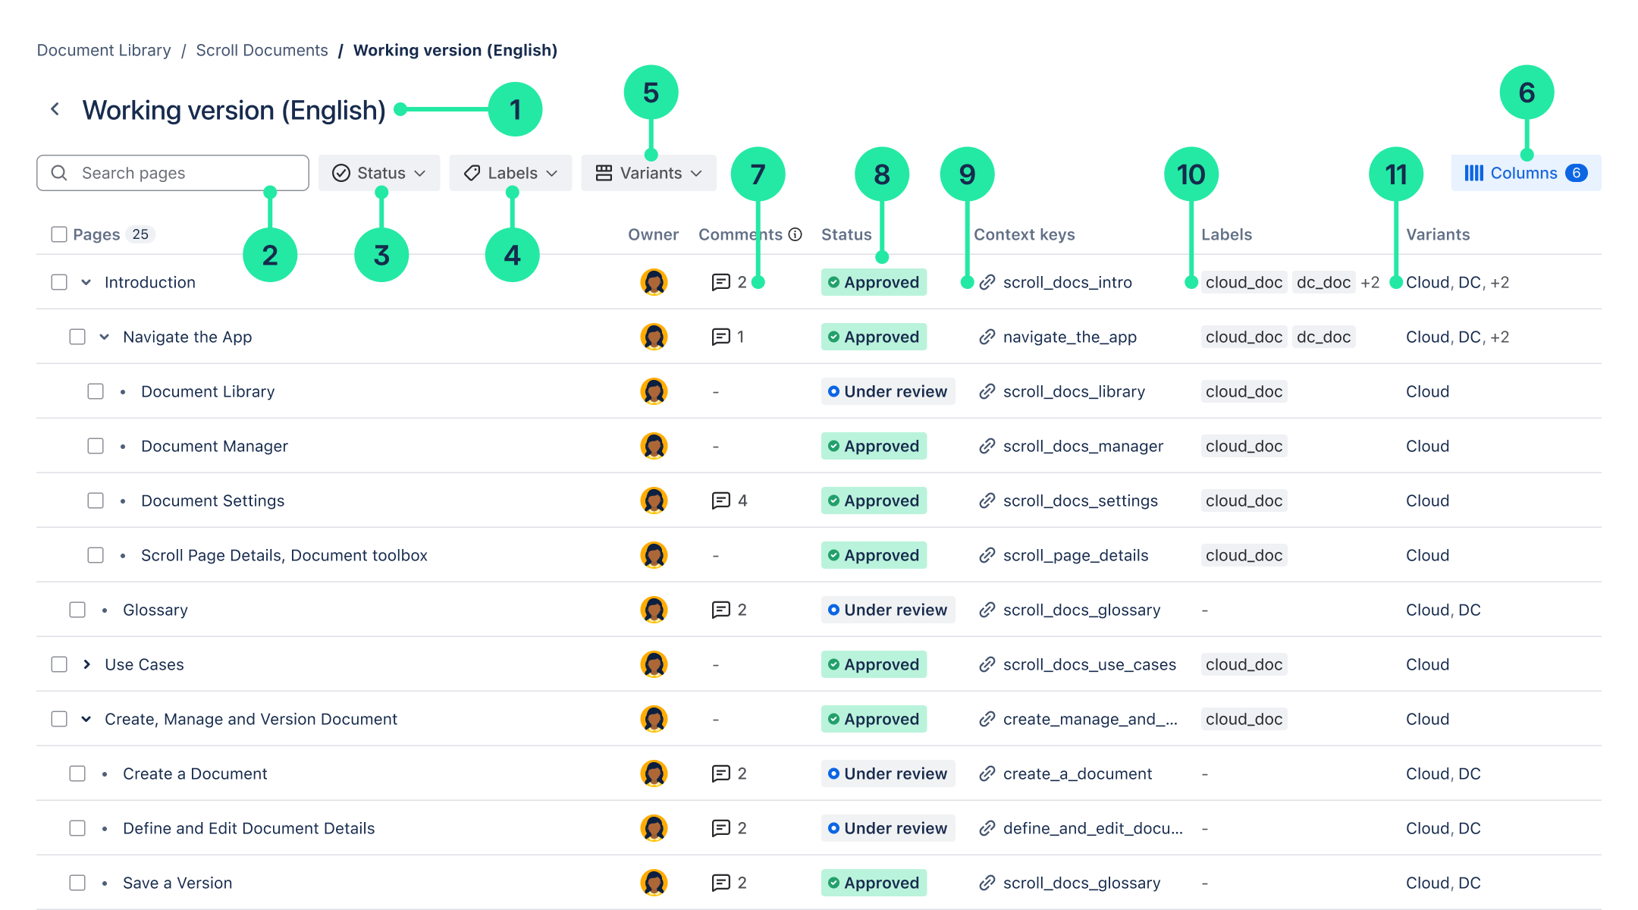Tick the select-all Pages checkbox
This screenshot has height=910, width=1638.
coord(59,234)
